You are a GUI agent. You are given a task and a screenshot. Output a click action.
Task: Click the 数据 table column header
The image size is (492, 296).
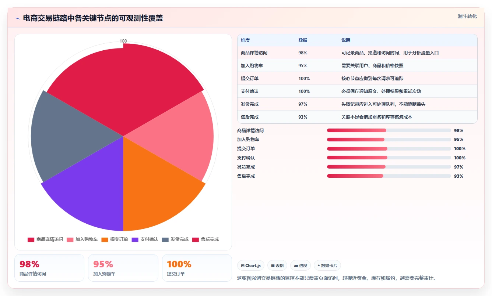pos(303,40)
